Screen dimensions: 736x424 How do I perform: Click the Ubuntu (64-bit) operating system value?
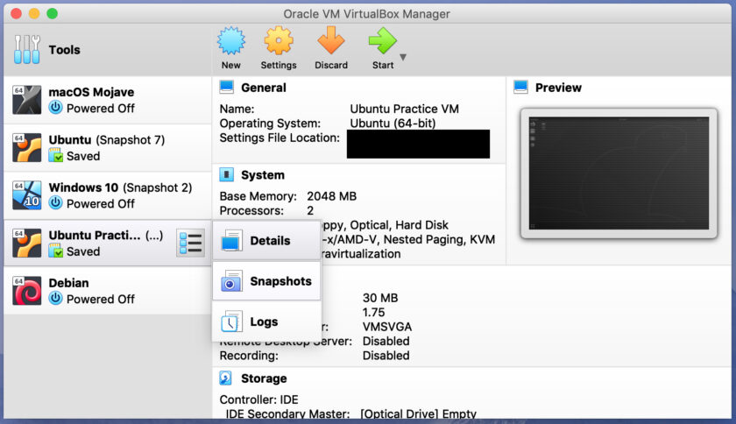tap(393, 124)
